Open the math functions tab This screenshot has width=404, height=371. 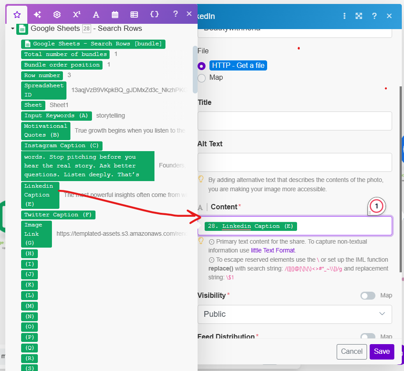tap(77, 14)
